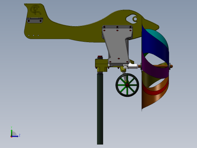Select the red hub at the wheel center
Screen dimensions: 197x148
click(127, 85)
